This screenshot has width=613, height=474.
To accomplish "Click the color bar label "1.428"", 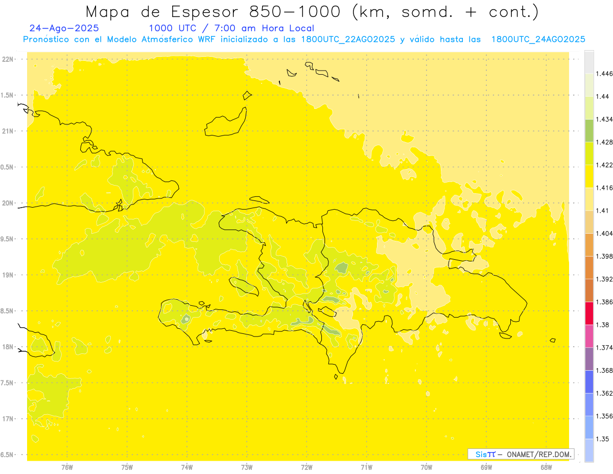I will point(605,142).
